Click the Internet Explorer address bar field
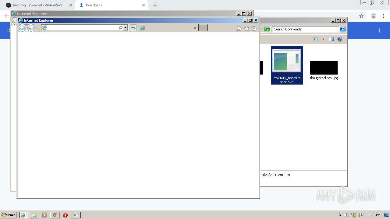The image size is (390, 219). [80, 28]
